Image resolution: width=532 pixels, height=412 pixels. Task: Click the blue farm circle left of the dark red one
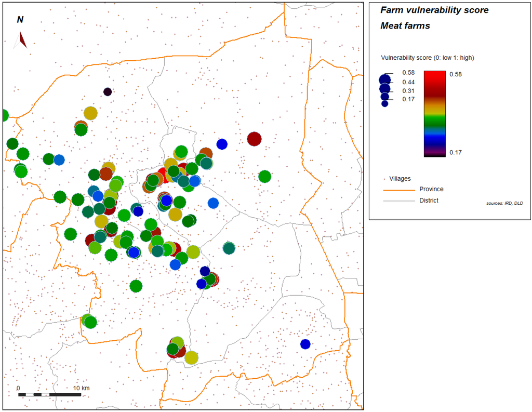(222, 144)
